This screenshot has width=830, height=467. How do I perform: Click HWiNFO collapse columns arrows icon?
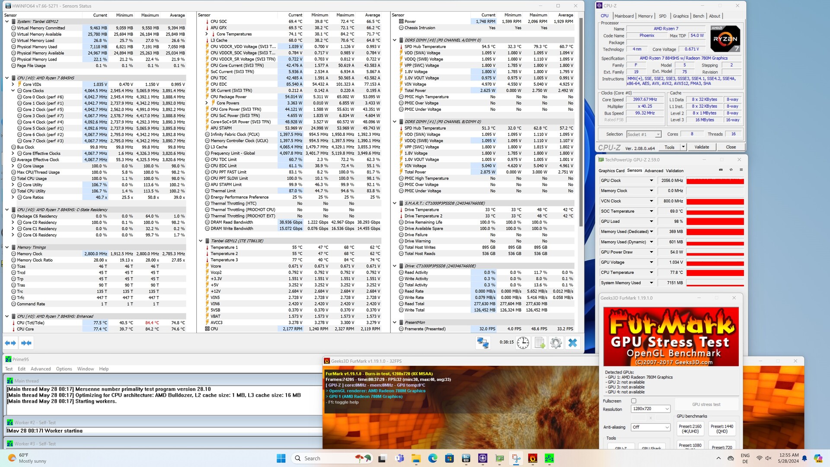pos(26,343)
